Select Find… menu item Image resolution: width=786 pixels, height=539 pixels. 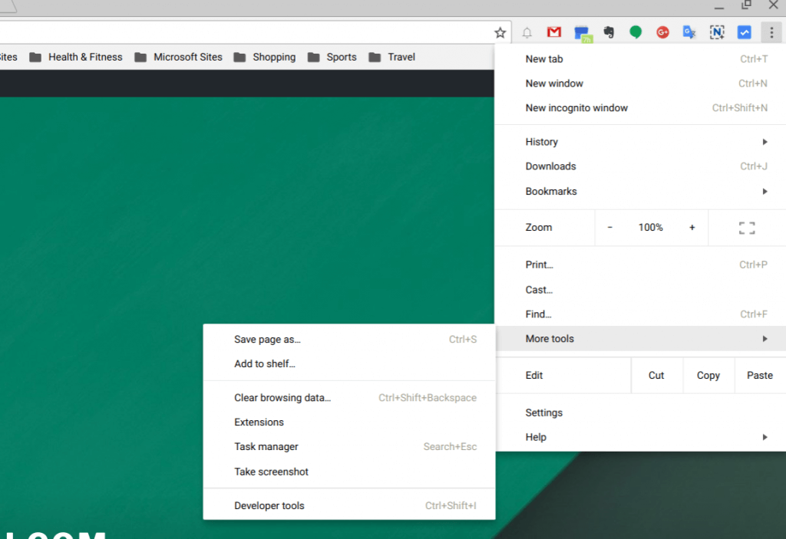(641, 314)
